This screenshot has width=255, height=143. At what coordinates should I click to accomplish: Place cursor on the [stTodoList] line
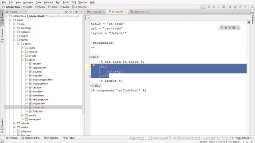(x=103, y=43)
